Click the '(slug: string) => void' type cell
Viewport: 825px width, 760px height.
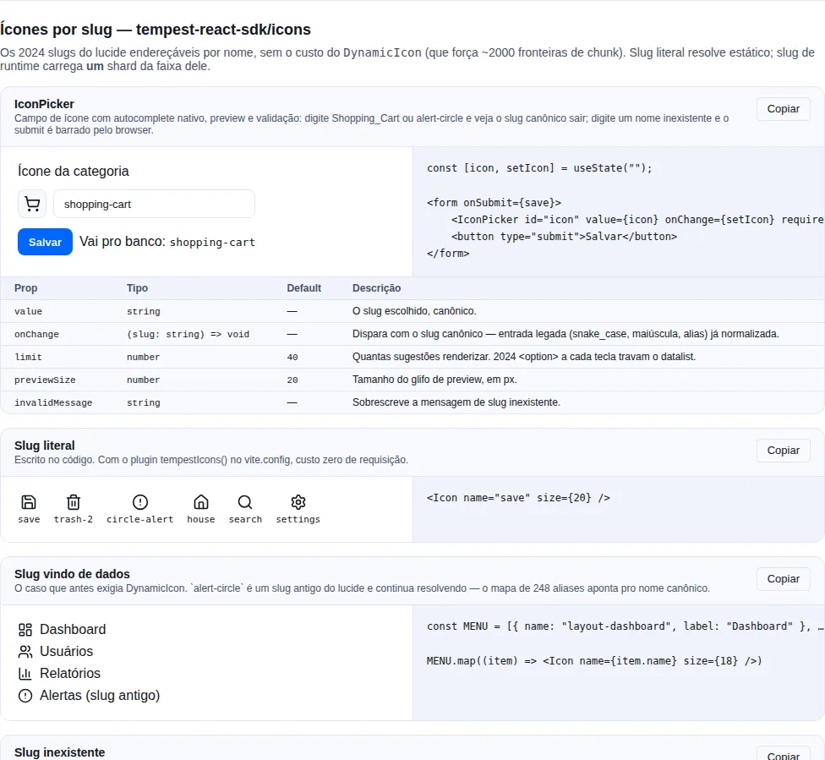coord(188,334)
